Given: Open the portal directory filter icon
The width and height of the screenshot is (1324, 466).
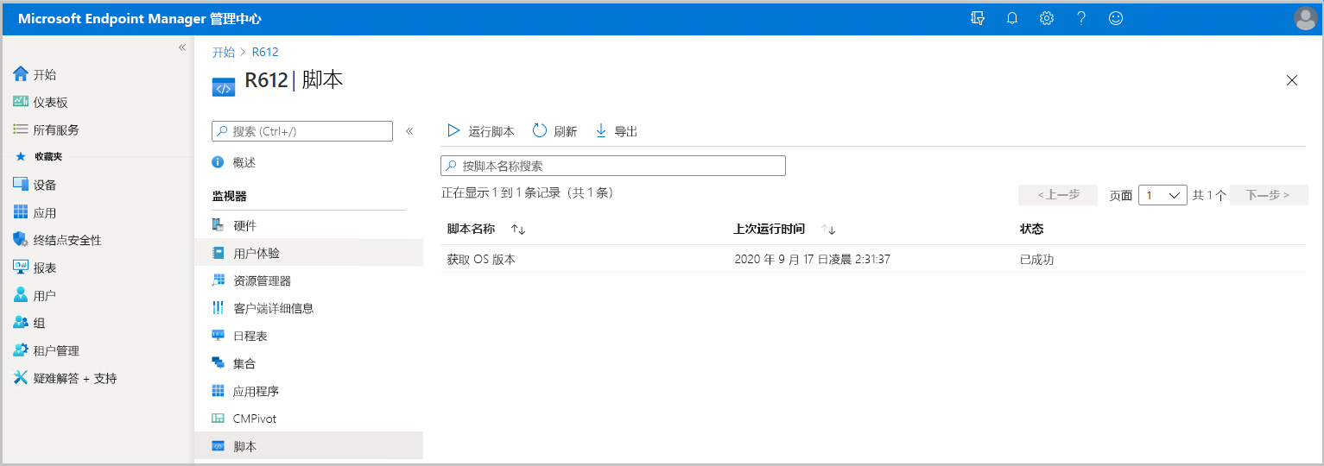Looking at the screenshot, I should click(x=978, y=18).
